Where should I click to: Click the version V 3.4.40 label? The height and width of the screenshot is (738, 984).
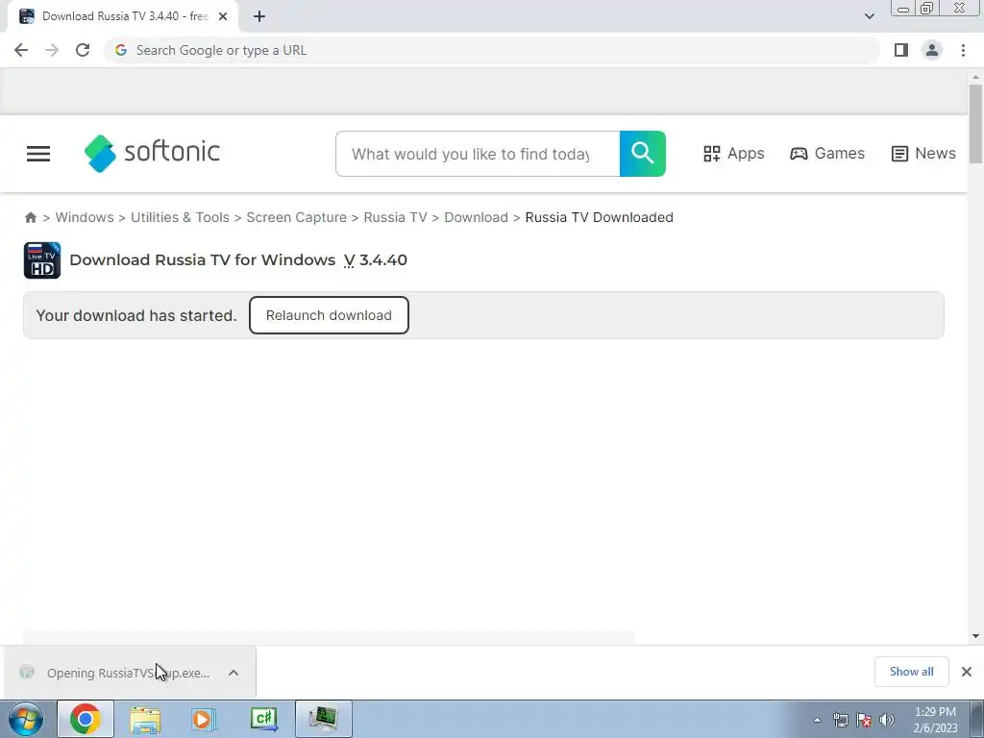(x=376, y=259)
